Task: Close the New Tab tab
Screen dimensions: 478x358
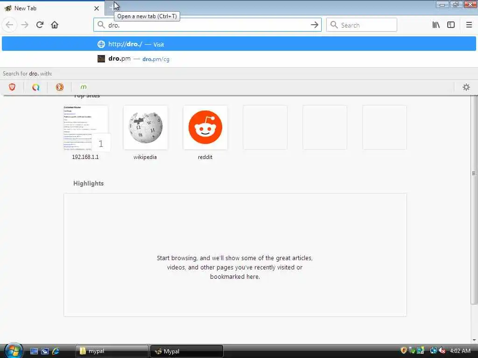Action: (x=97, y=8)
